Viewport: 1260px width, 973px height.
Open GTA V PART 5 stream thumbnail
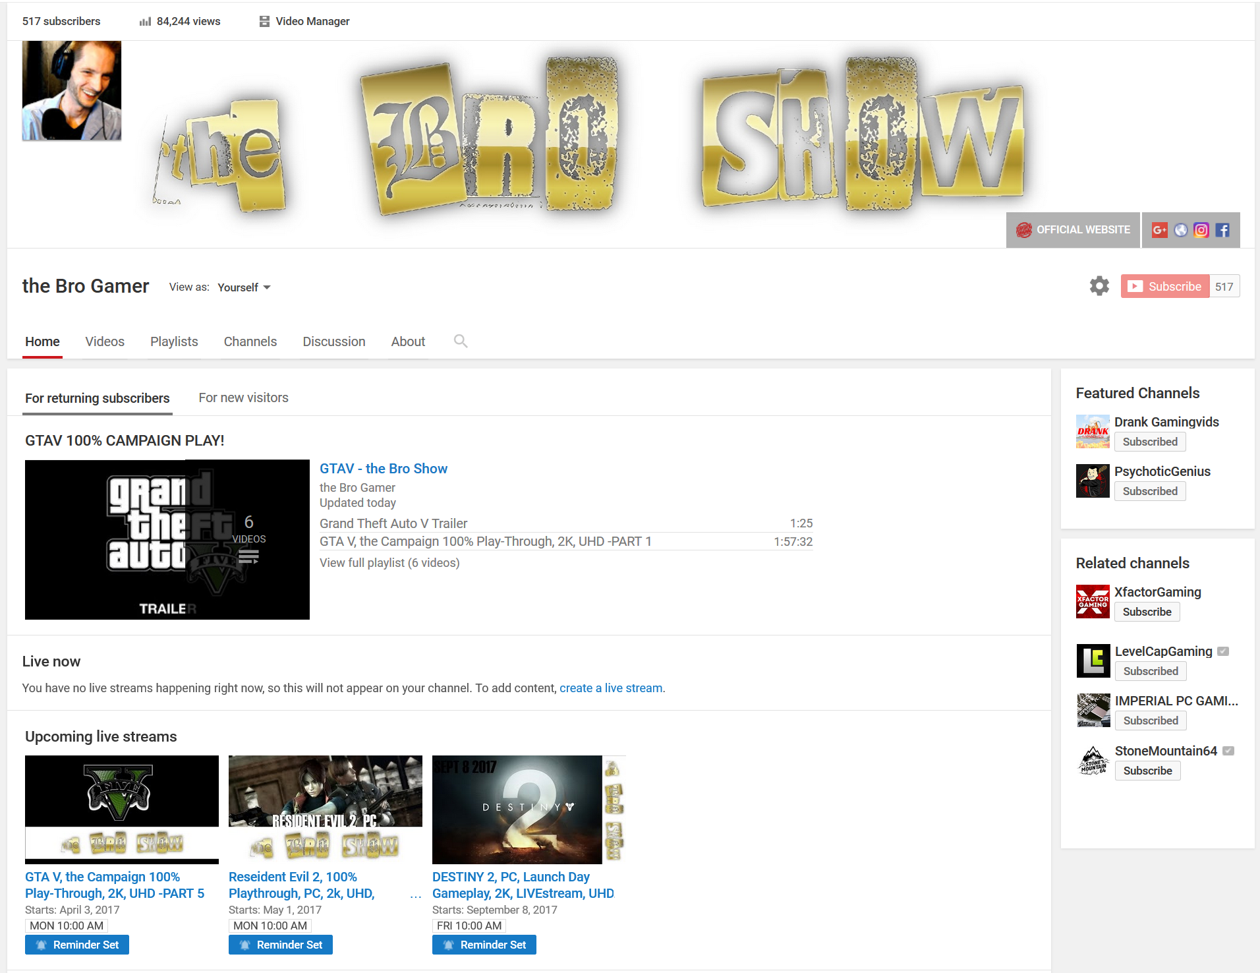[x=122, y=810]
